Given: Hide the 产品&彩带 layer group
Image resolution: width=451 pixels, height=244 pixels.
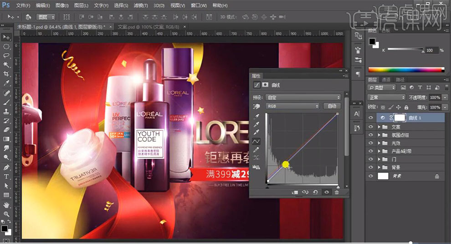Looking at the screenshot, I should point(371,151).
